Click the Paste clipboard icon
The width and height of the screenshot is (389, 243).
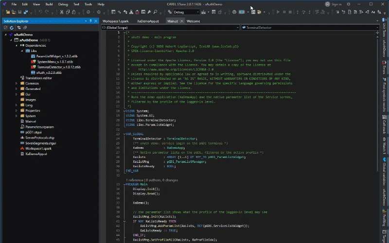pyautogui.click(x=74, y=12)
